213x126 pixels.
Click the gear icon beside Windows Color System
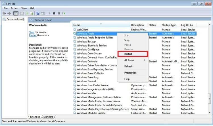(x=75, y=53)
